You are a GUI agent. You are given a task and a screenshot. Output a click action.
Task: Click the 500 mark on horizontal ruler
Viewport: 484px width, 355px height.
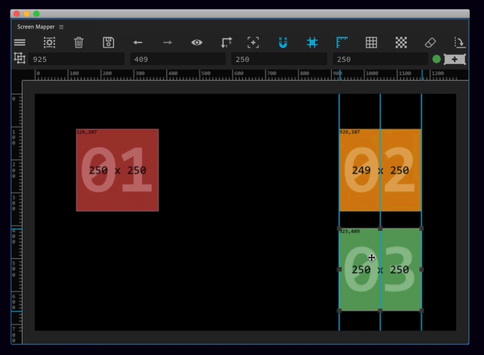205,74
